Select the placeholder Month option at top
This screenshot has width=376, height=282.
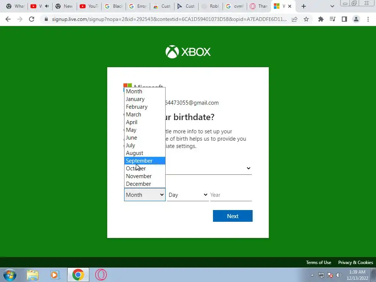(x=145, y=91)
